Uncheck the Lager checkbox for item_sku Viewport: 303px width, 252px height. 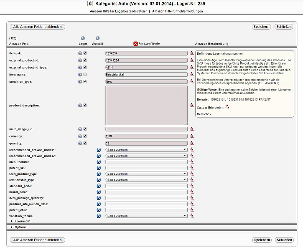(x=85, y=53)
